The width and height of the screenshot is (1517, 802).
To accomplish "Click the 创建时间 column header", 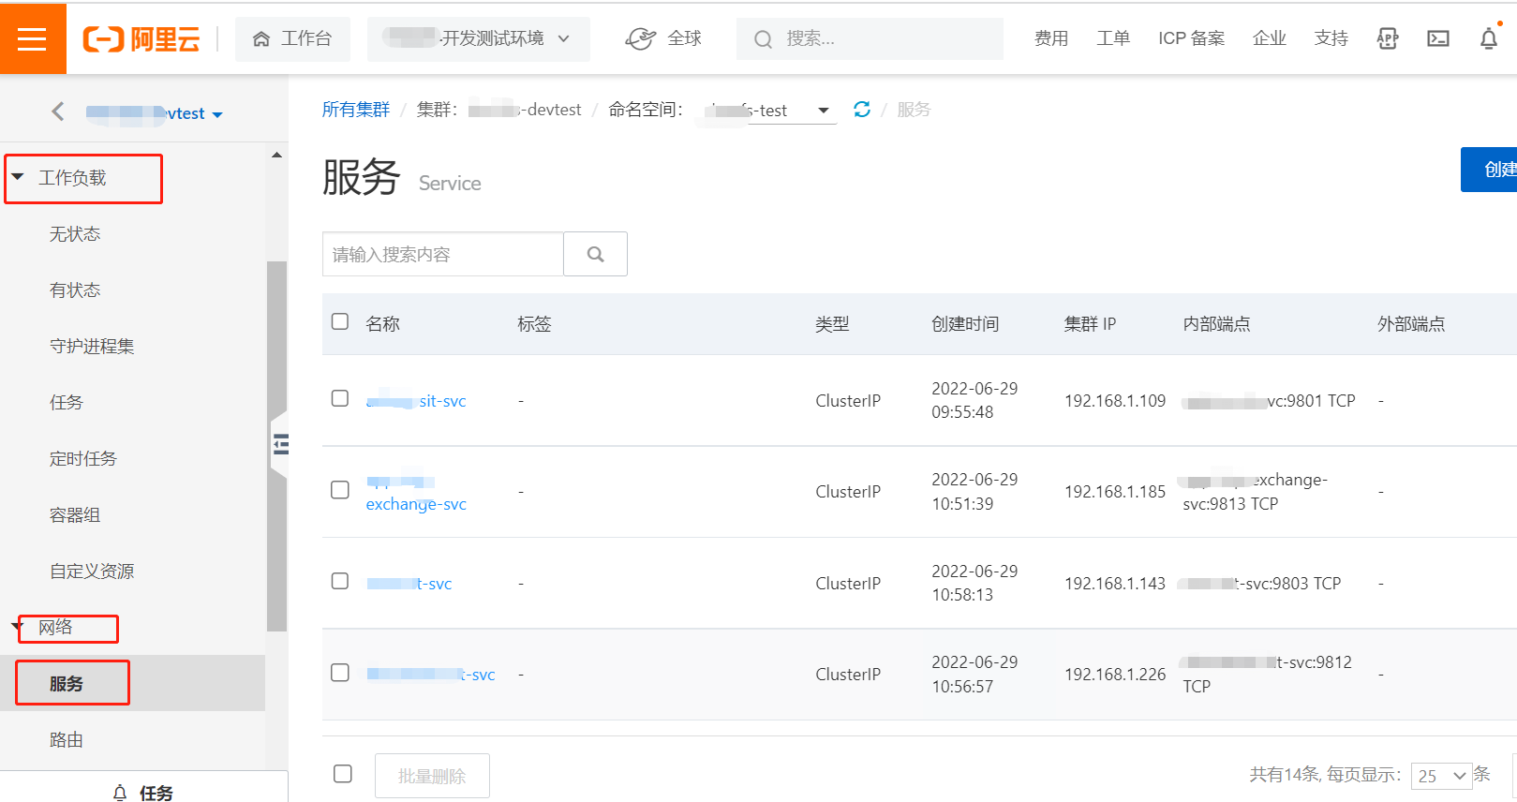I will 965,324.
